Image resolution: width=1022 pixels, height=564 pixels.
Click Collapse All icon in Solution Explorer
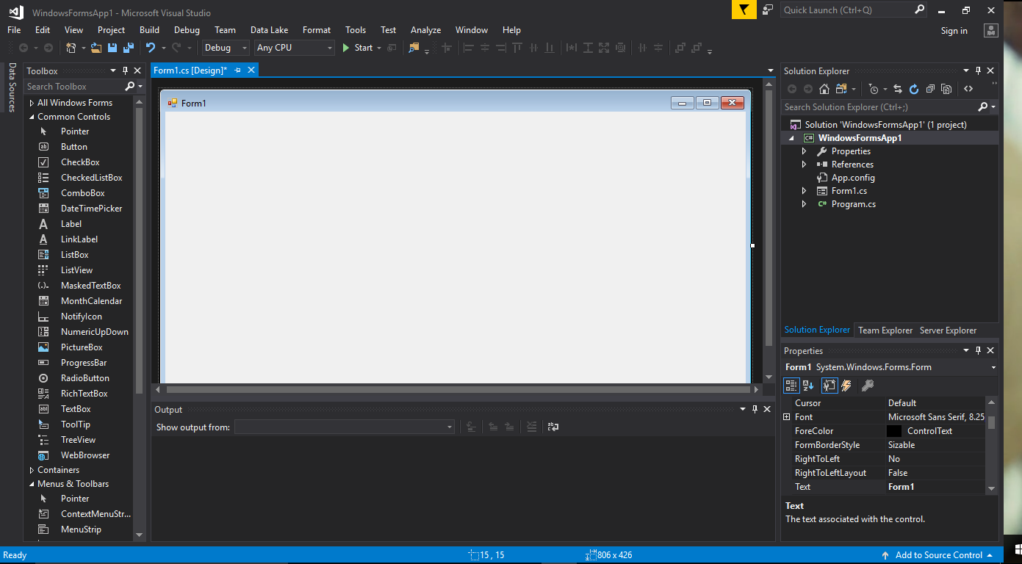[930, 89]
